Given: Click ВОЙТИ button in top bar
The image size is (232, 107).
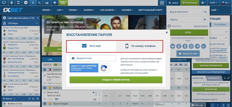Looking at the screenshot, I should coord(173,3).
